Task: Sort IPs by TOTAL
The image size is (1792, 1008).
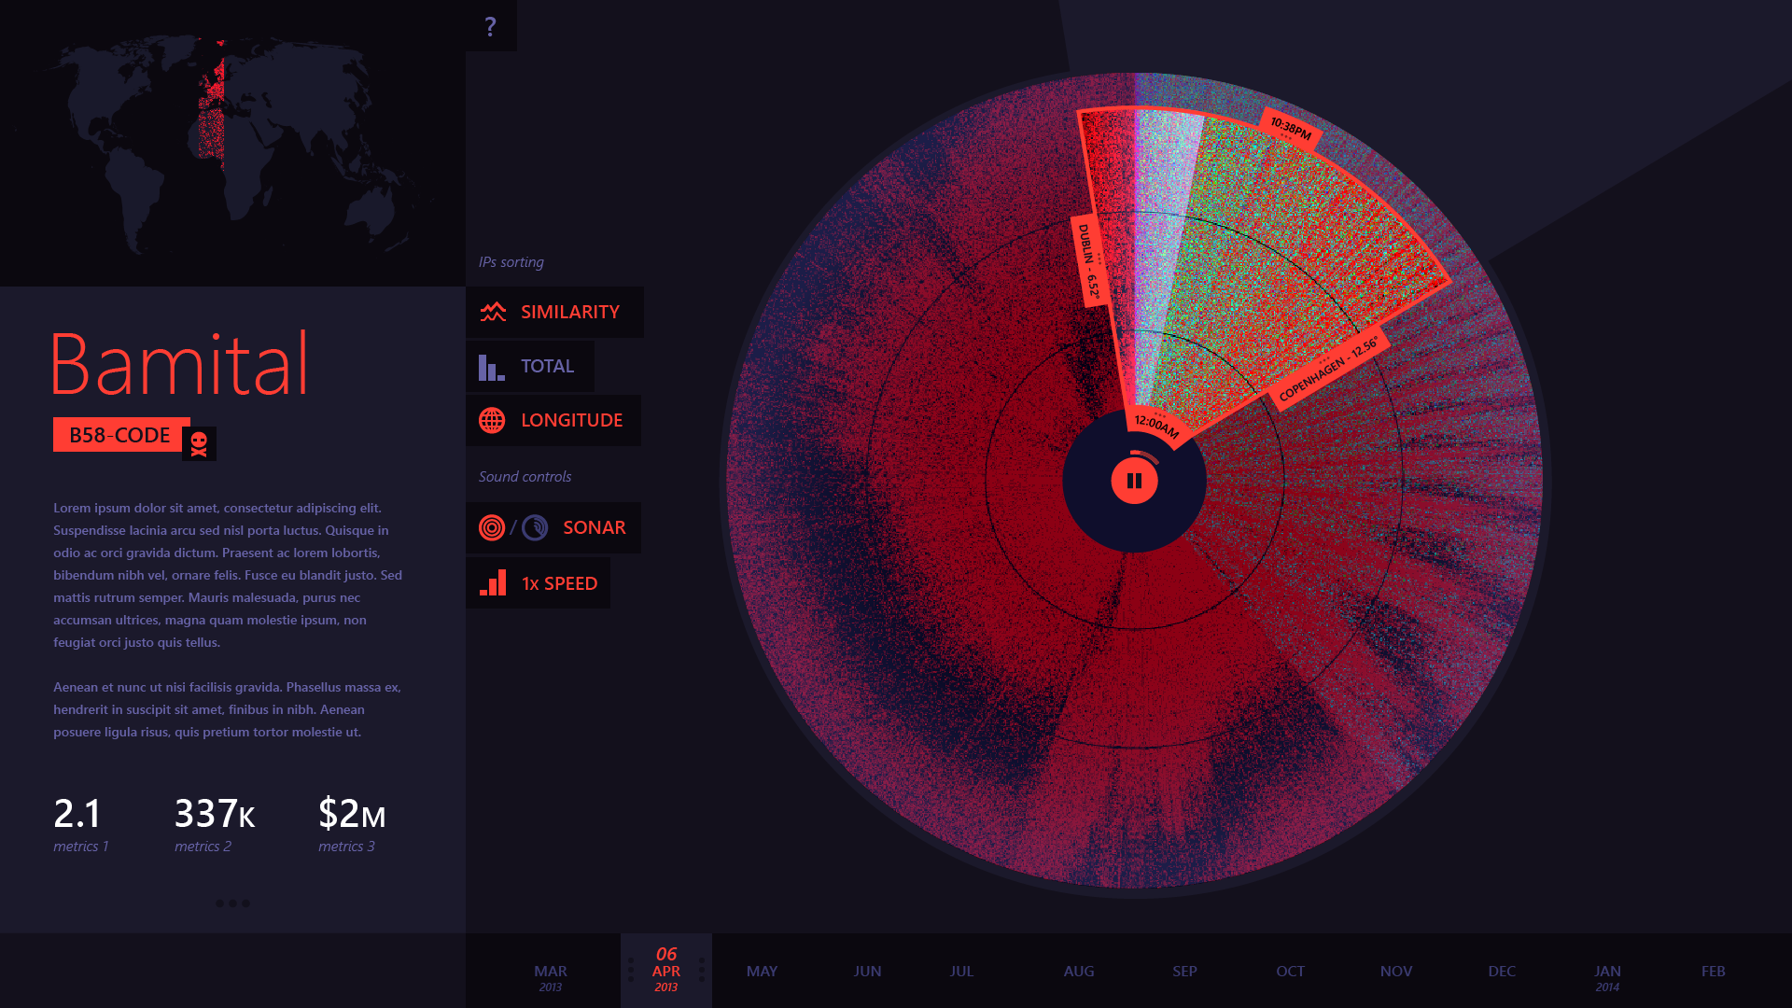Action: point(547,367)
